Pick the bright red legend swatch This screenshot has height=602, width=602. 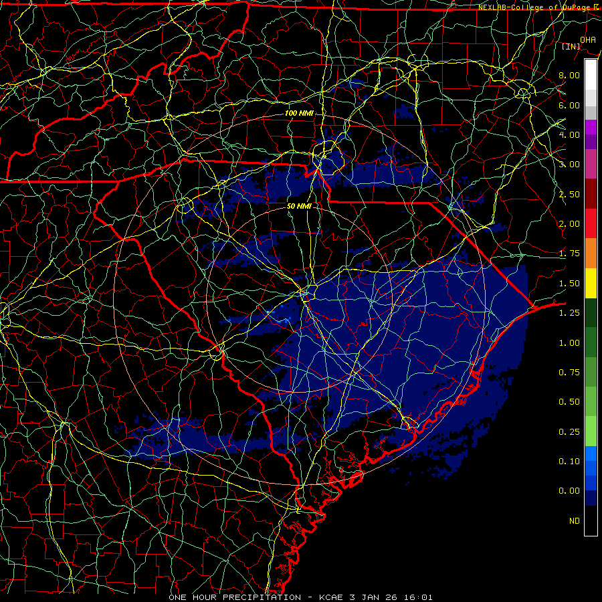point(591,223)
